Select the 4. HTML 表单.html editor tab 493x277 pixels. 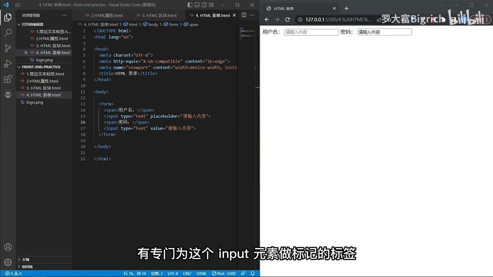(x=213, y=15)
